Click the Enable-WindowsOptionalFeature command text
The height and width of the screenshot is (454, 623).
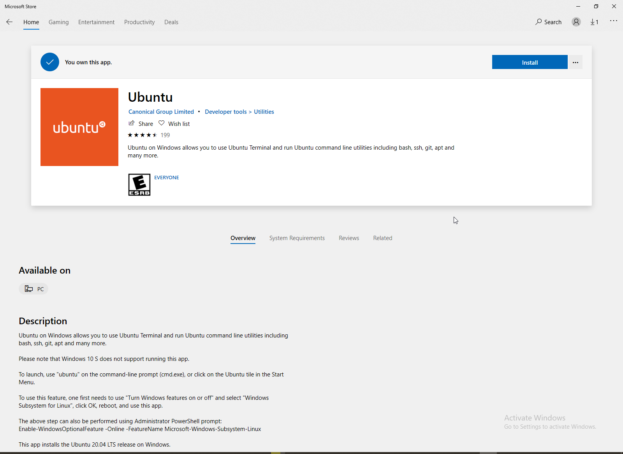point(140,429)
